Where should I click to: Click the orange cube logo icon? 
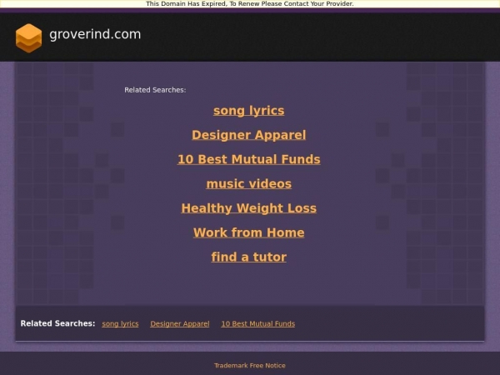coord(28,38)
